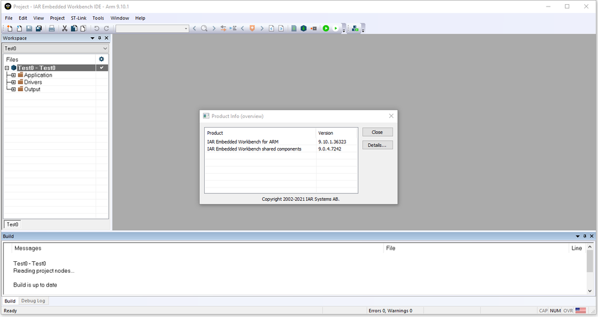Expand the Output folder
The height and width of the screenshot is (317, 598).
[x=13, y=89]
